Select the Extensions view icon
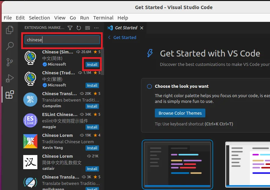The width and height of the screenshot is (270, 190). (x=10, y=94)
